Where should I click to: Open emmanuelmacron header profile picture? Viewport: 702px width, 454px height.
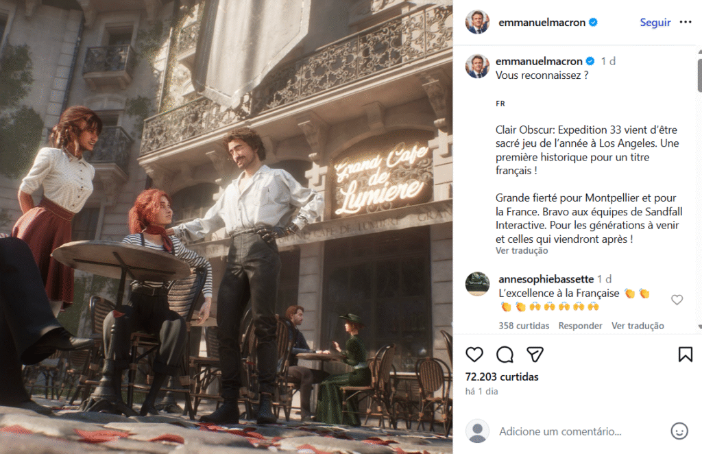[477, 22]
